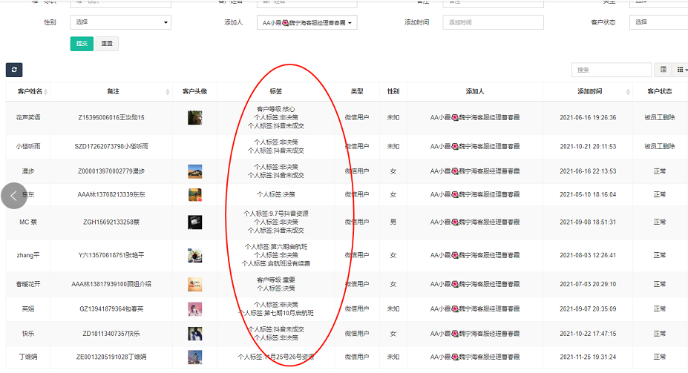Click avatar thumbnail for 花声笑语

(x=195, y=118)
